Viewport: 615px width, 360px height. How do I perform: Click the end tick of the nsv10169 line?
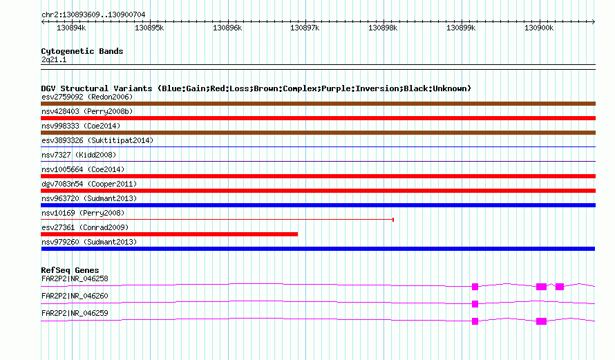coord(393,220)
